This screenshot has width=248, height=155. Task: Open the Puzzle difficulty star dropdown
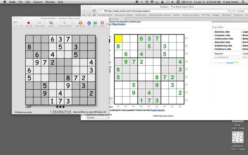click(x=65, y=23)
